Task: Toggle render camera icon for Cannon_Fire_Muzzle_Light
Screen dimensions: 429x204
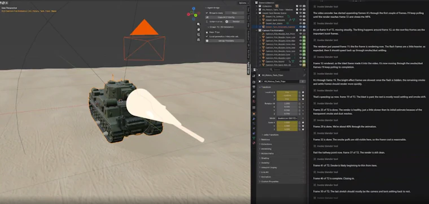Action: [x=304, y=58]
